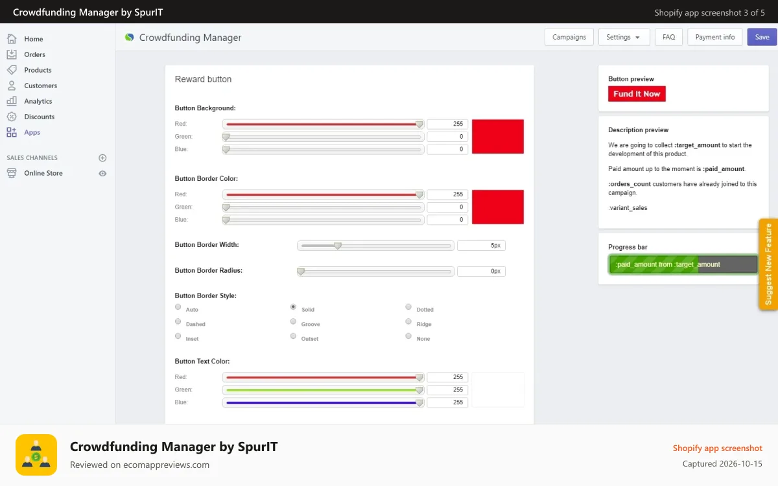This screenshot has width=778, height=486.
Task: Click Button Background blue slider
Action: (x=324, y=149)
